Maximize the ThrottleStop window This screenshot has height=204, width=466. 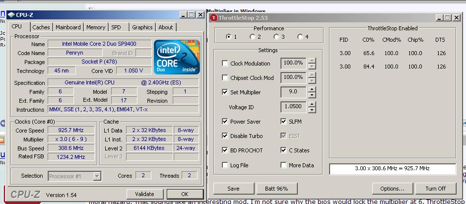pos(448,18)
